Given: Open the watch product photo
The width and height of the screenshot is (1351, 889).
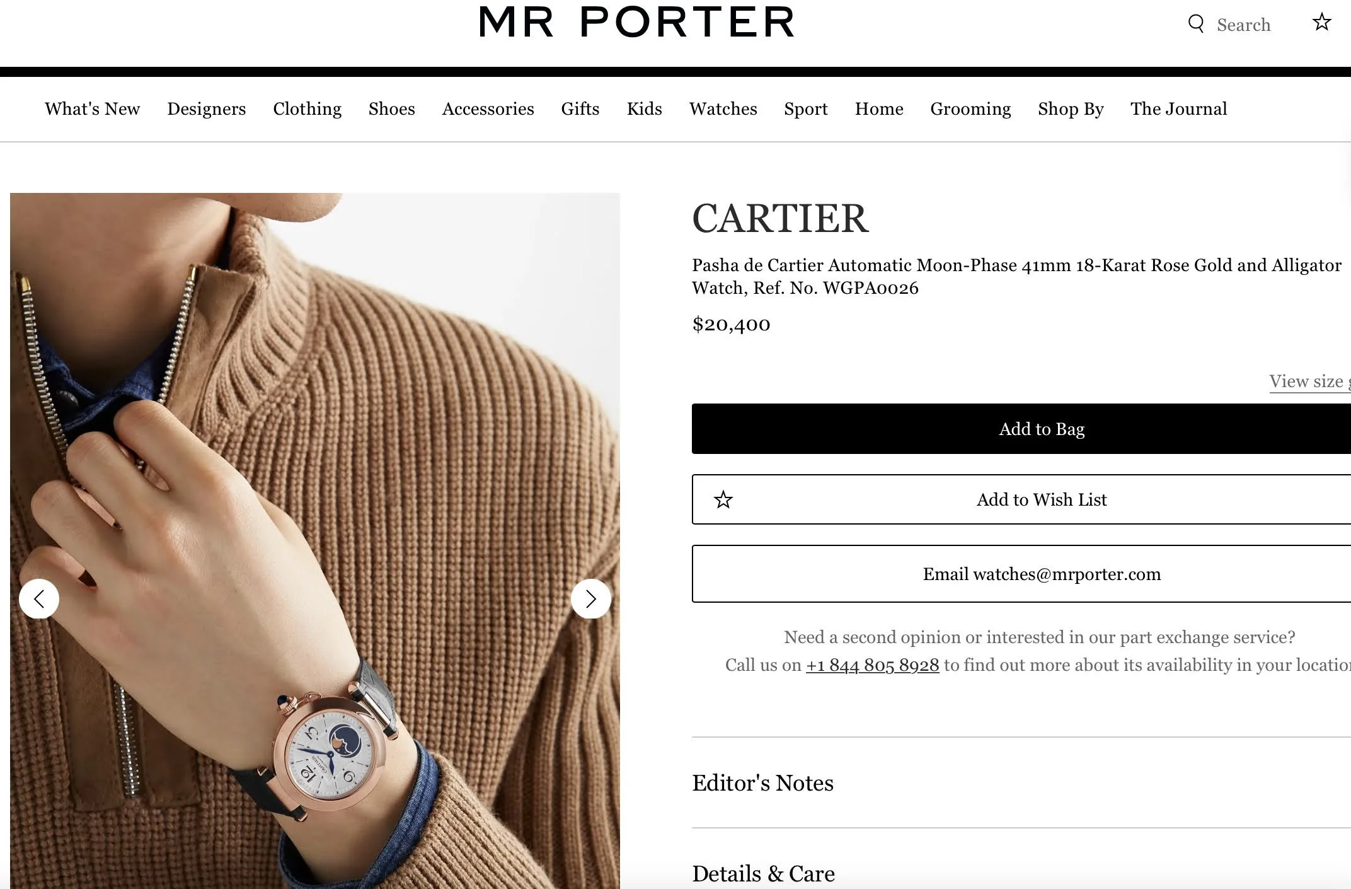Looking at the screenshot, I should coord(315,540).
